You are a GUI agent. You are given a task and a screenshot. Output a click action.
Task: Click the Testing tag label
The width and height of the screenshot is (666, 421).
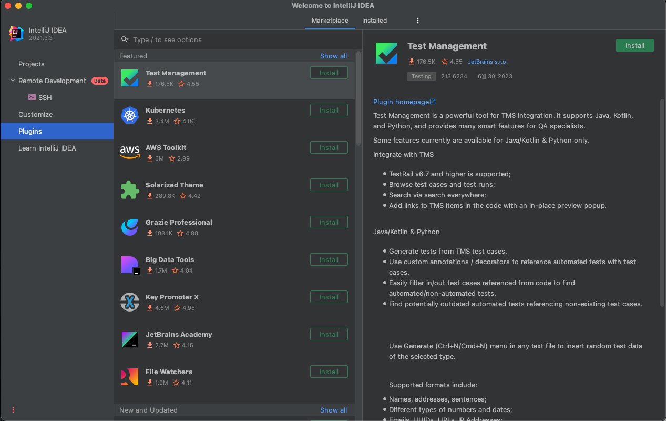422,76
